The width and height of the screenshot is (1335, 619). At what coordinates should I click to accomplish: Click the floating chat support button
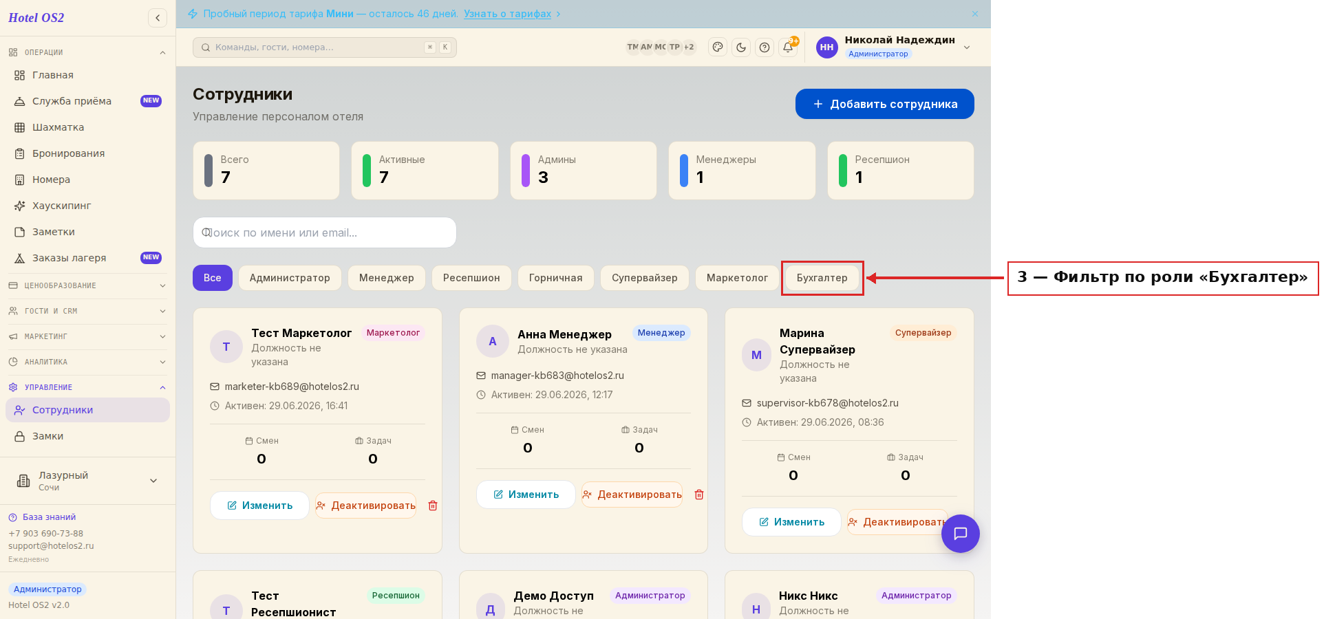pyautogui.click(x=961, y=534)
